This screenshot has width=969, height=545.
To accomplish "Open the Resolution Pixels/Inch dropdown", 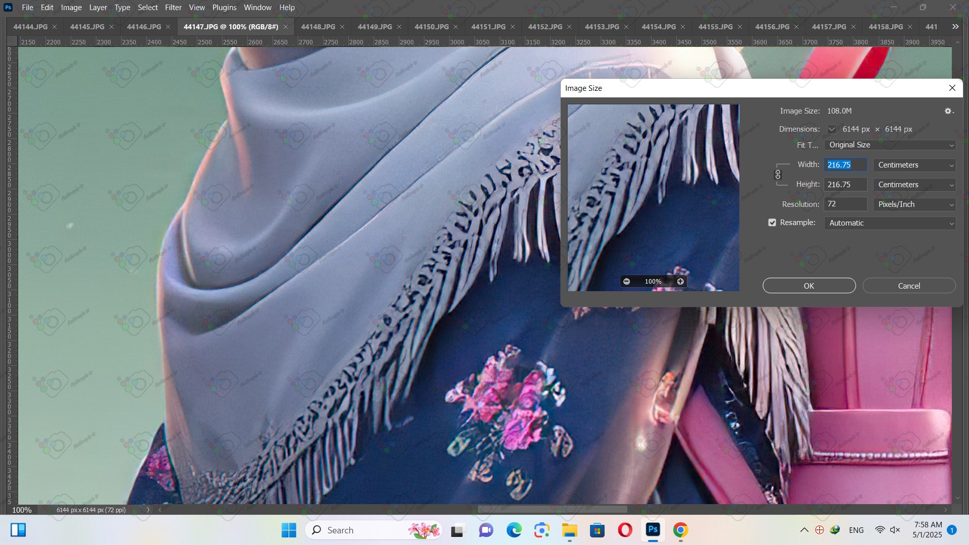I will 914,204.
